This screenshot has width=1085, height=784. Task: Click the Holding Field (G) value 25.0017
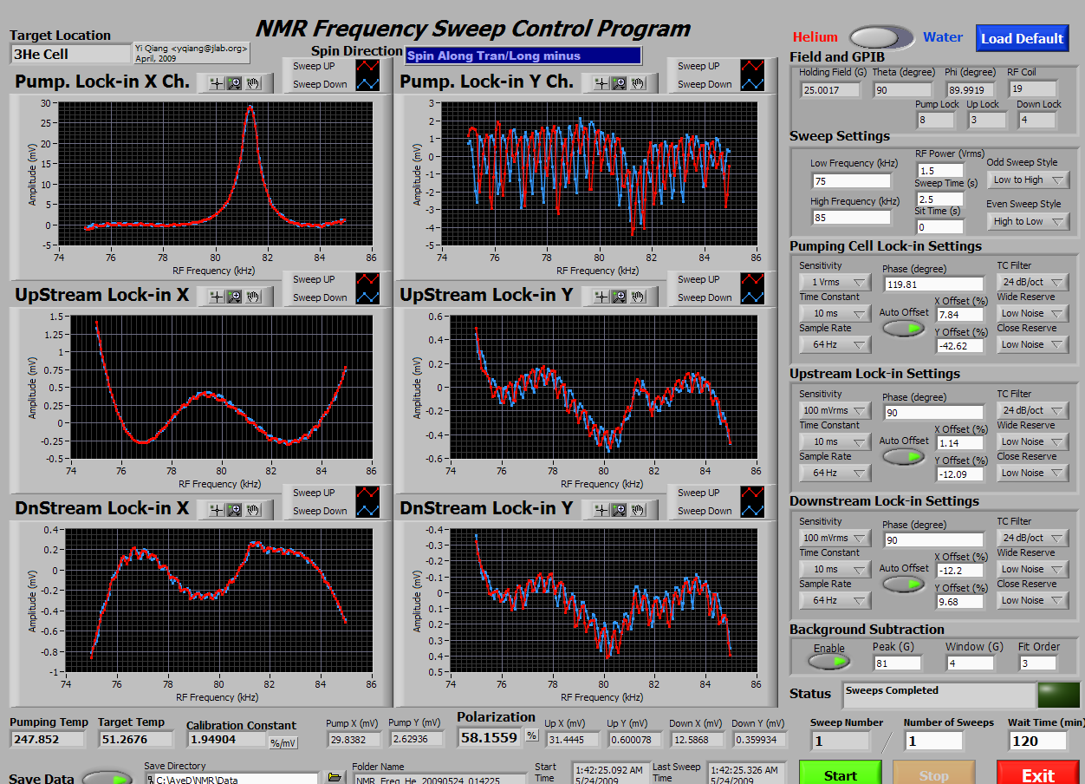[x=829, y=89]
